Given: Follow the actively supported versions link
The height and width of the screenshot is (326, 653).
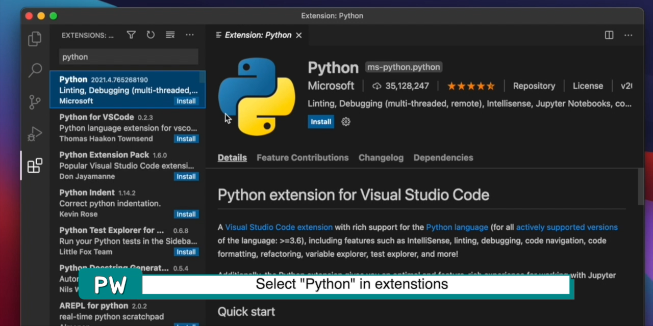Looking at the screenshot, I should [567, 227].
